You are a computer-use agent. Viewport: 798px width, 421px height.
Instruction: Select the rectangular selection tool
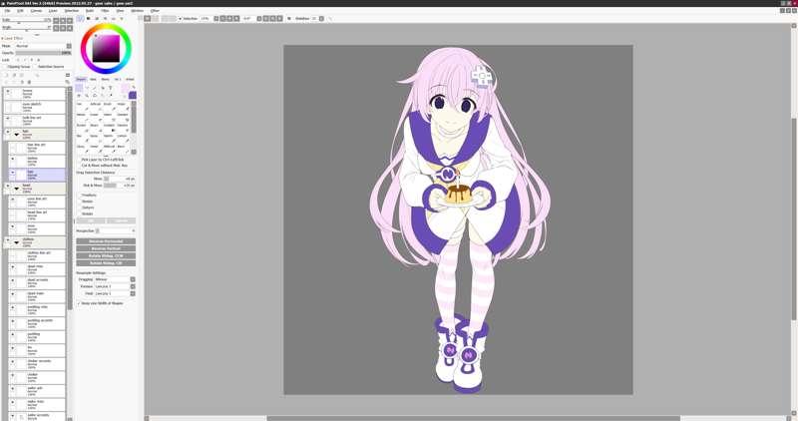80,88
